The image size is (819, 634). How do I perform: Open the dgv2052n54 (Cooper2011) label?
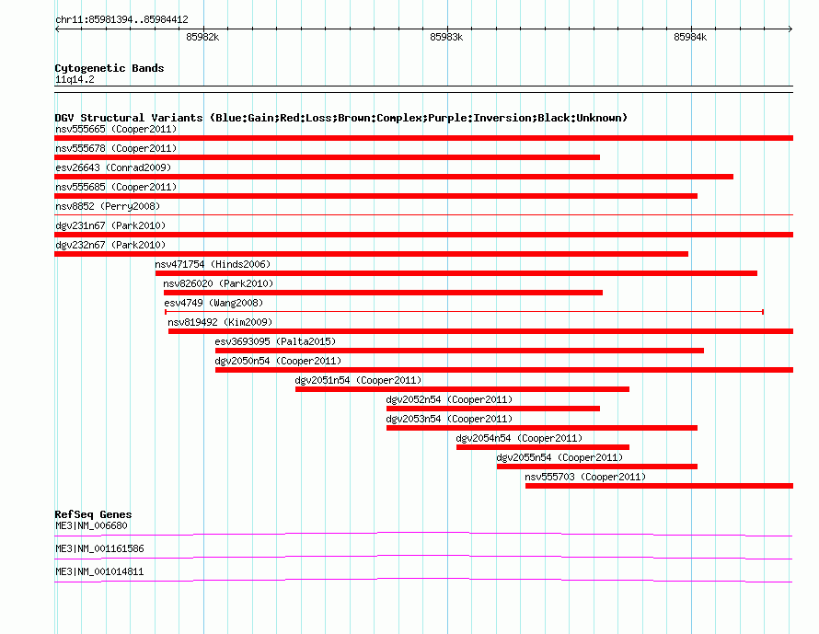click(449, 399)
